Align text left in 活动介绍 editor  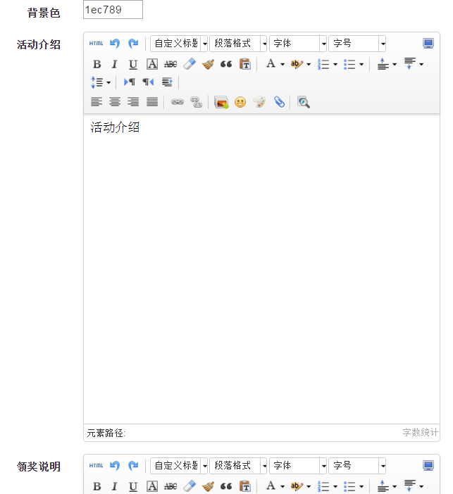pos(97,102)
